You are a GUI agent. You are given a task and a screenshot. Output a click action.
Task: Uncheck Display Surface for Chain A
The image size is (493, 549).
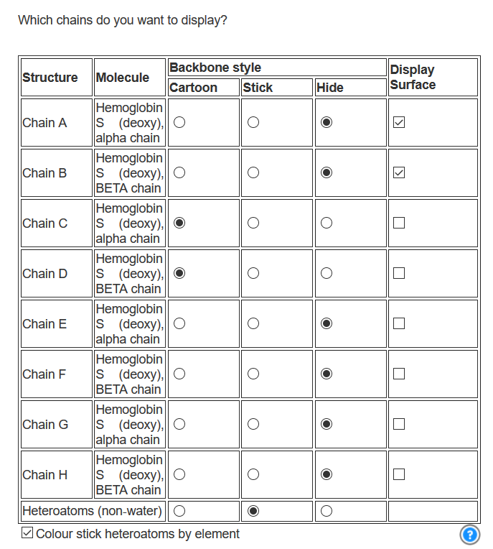[x=399, y=122]
